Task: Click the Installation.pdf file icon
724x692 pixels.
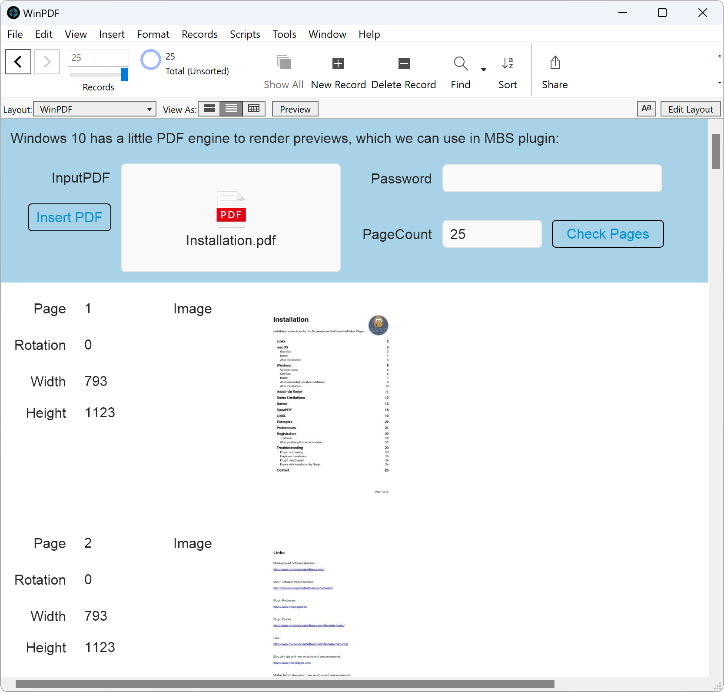Action: 231,210
